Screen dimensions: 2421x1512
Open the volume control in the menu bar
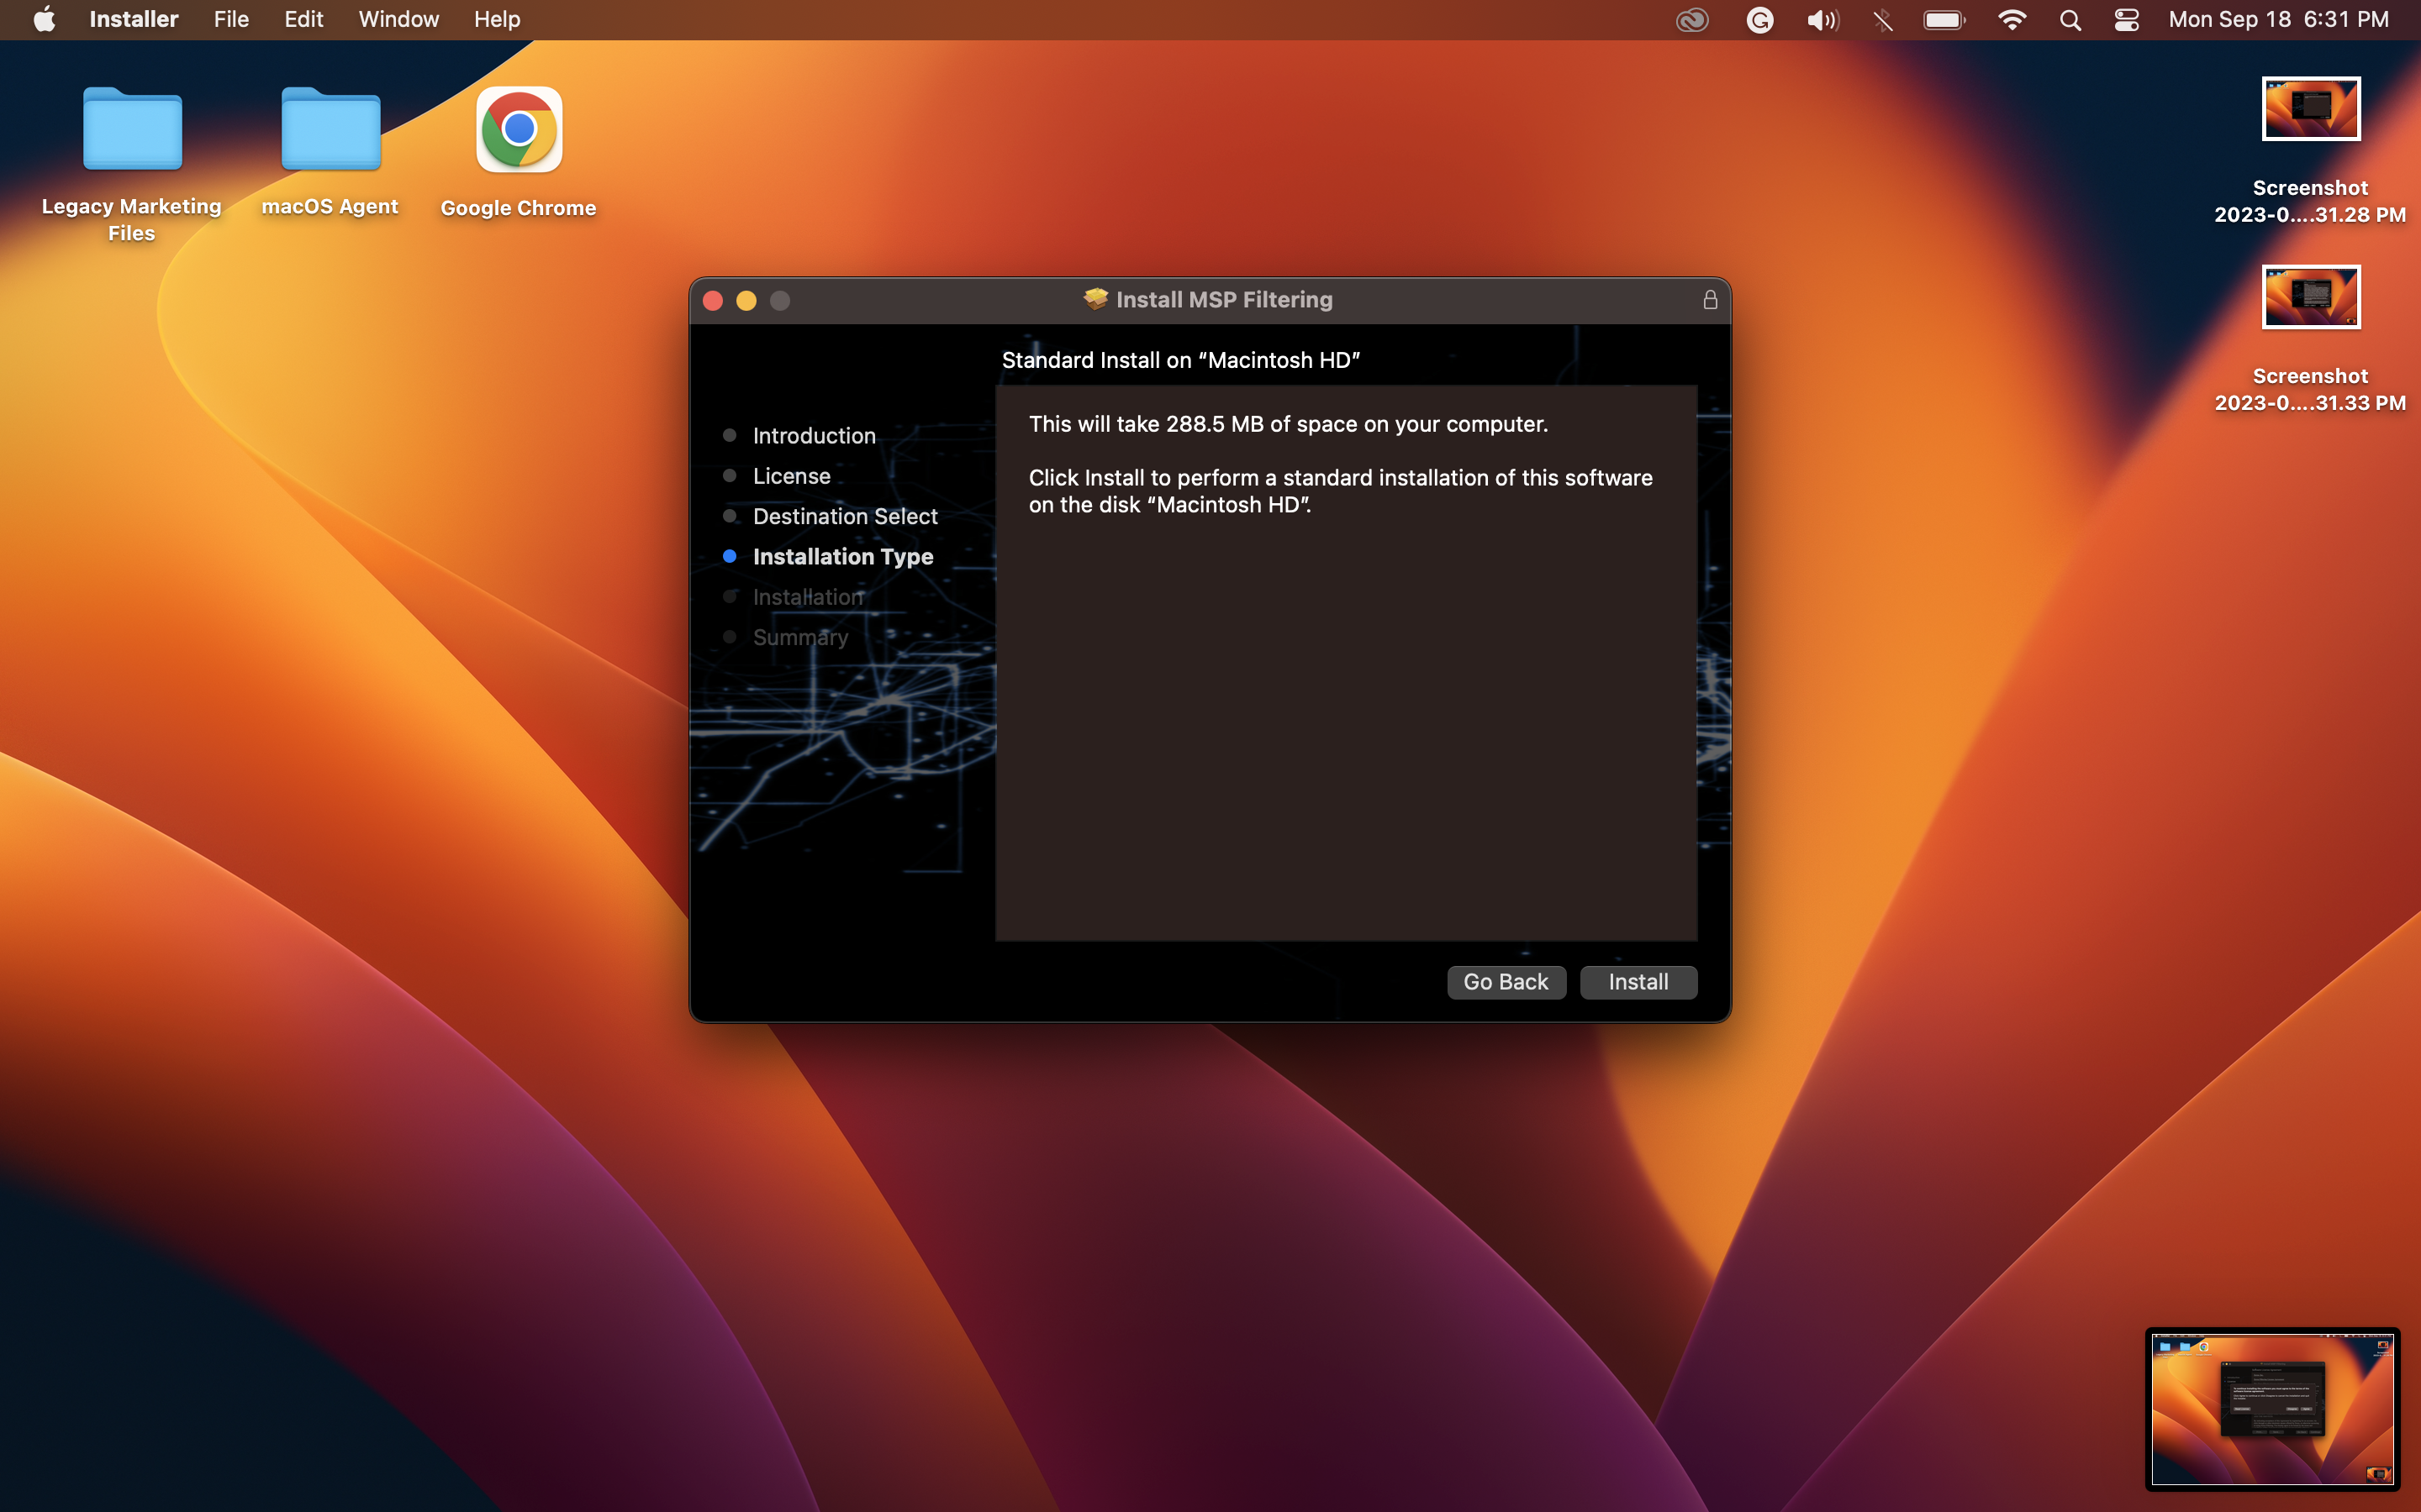[1821, 19]
